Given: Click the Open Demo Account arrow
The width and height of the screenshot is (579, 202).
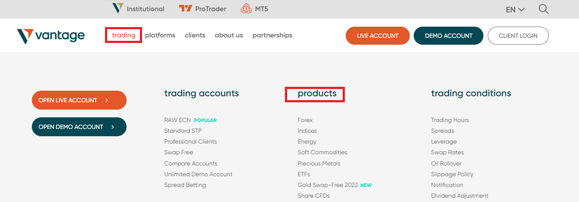Looking at the screenshot, I should coord(113,127).
